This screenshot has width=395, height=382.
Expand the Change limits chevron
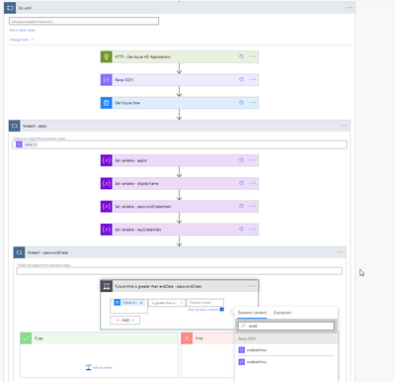click(33, 40)
